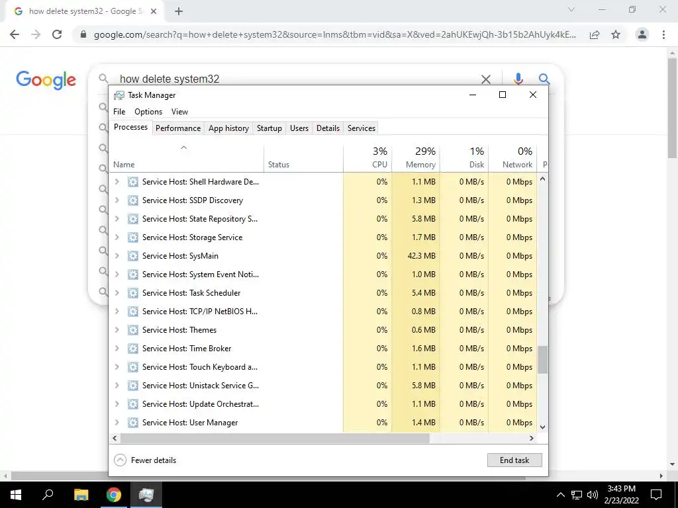Open File Explorer from taskbar
This screenshot has width=678, height=508.
81,495
